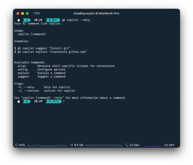Click the memory icon beside 9.4 GB

pyautogui.click(x=72, y=145)
